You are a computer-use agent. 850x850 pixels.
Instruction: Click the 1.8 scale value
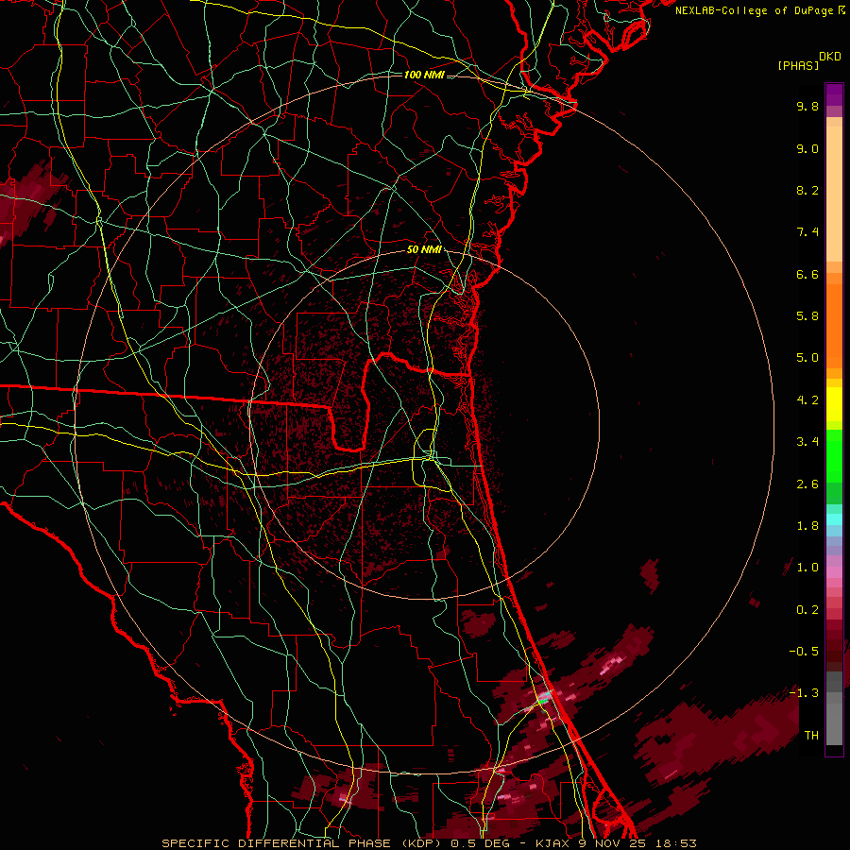tap(807, 526)
